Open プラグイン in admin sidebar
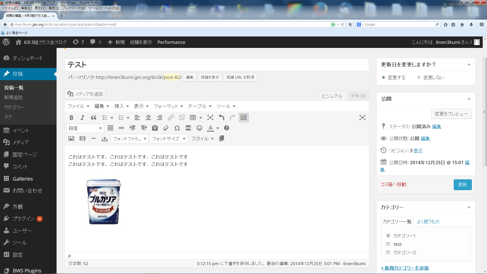The image size is (487, 274). [24, 218]
